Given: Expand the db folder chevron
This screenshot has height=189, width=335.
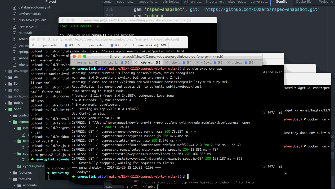Looking at the screenshot, I should [x=6, y=77].
